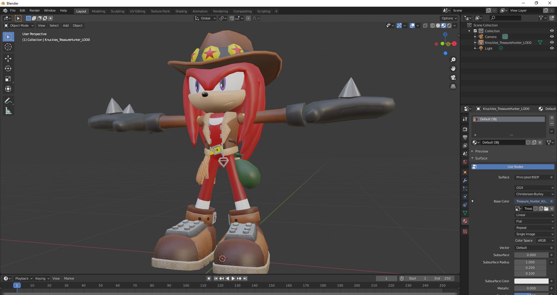Add a material slot with plus button
This screenshot has width=557, height=295.
click(552, 118)
